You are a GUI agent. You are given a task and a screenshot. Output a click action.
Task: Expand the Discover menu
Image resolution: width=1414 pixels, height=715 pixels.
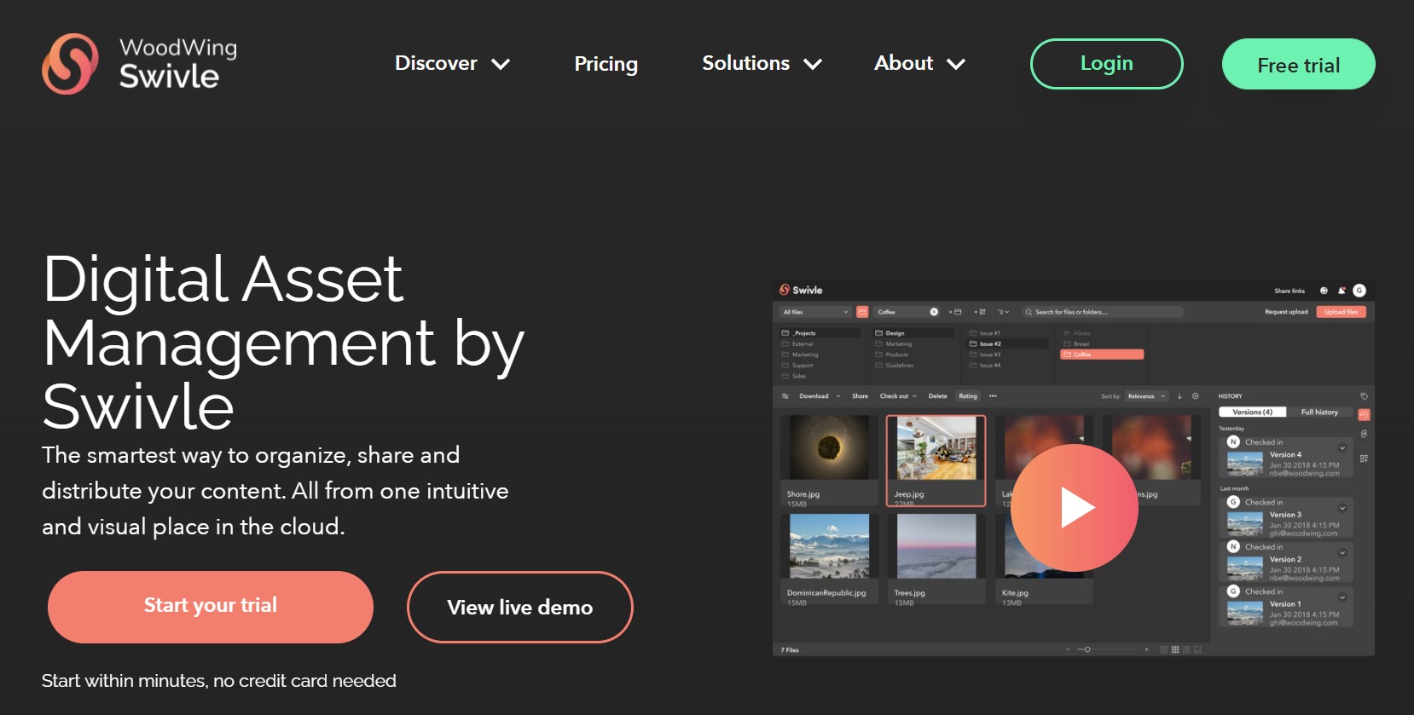453,63
